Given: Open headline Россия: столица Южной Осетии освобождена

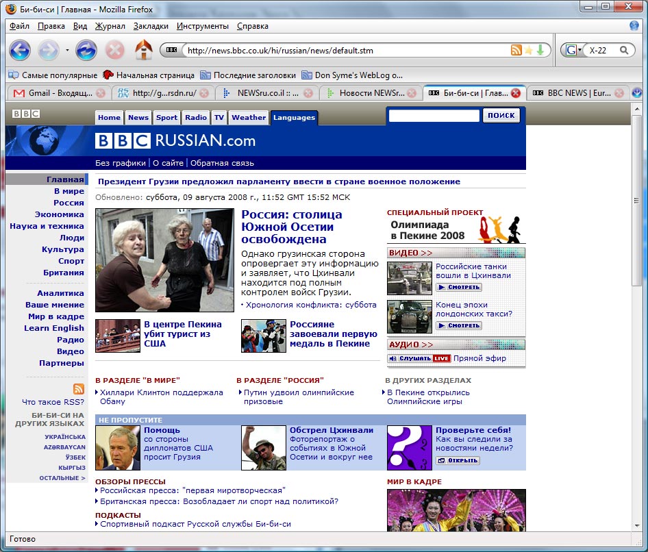Looking at the screenshot, I should 292,227.
